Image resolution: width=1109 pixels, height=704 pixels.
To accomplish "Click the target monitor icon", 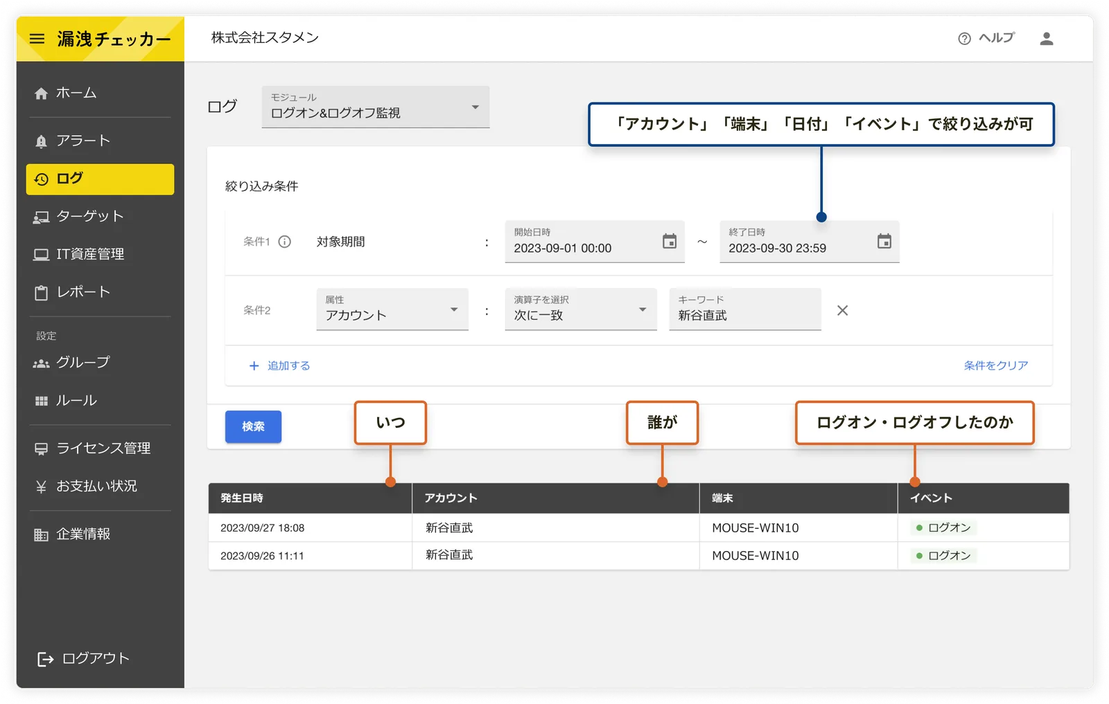I will (42, 217).
